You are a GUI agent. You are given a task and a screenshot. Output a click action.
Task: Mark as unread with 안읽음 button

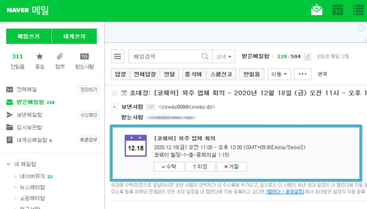pos(252,74)
